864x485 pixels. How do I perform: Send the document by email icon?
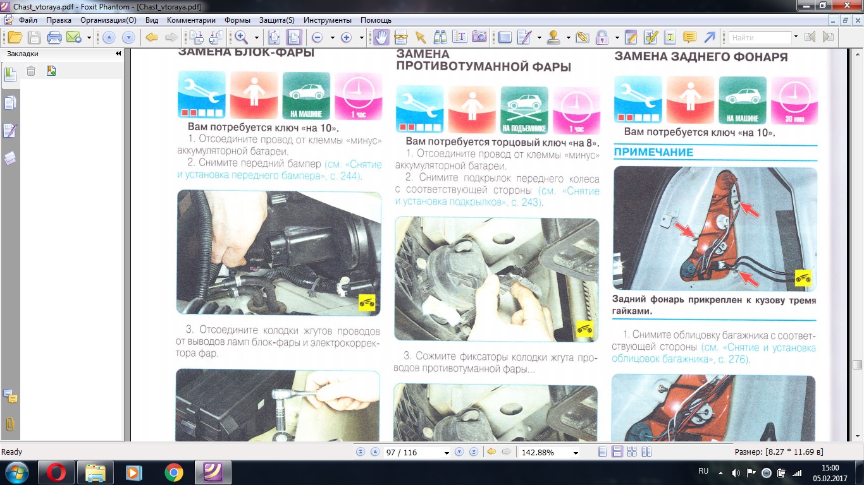(74, 37)
